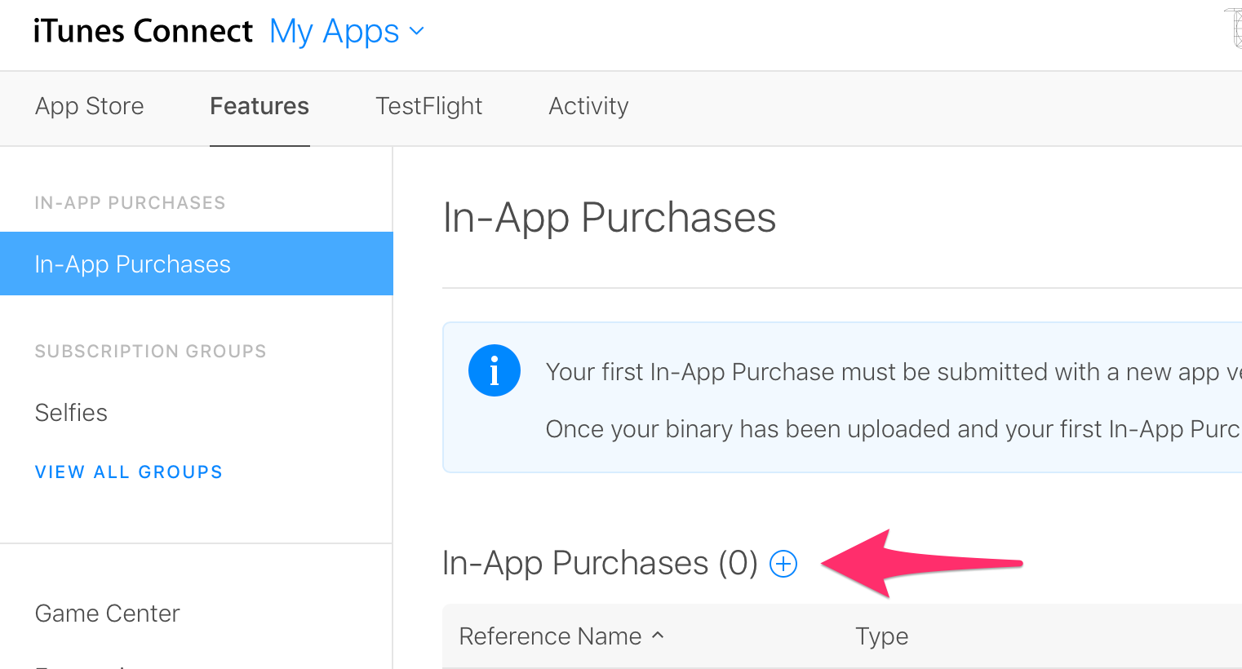Open the TestFlight tab
This screenshot has height=669, width=1242.
[429, 106]
